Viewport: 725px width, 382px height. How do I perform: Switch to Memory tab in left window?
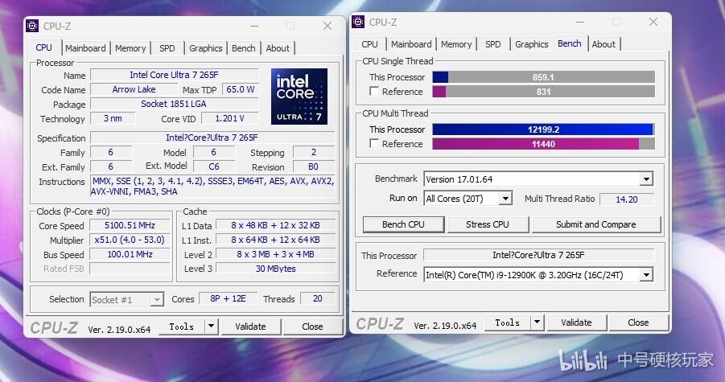click(x=130, y=48)
